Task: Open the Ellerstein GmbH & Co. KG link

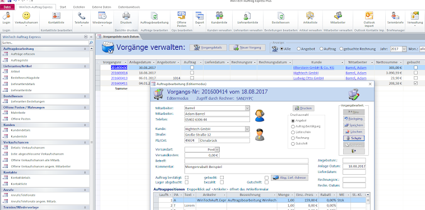Action: tap(313, 67)
